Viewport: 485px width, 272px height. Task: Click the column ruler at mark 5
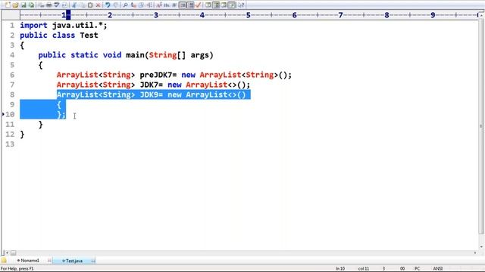(248, 15)
